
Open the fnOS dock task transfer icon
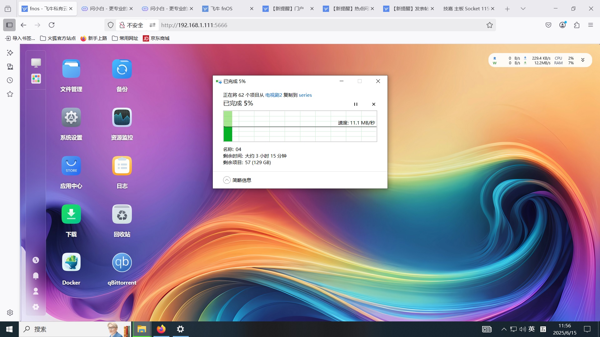click(x=36, y=260)
